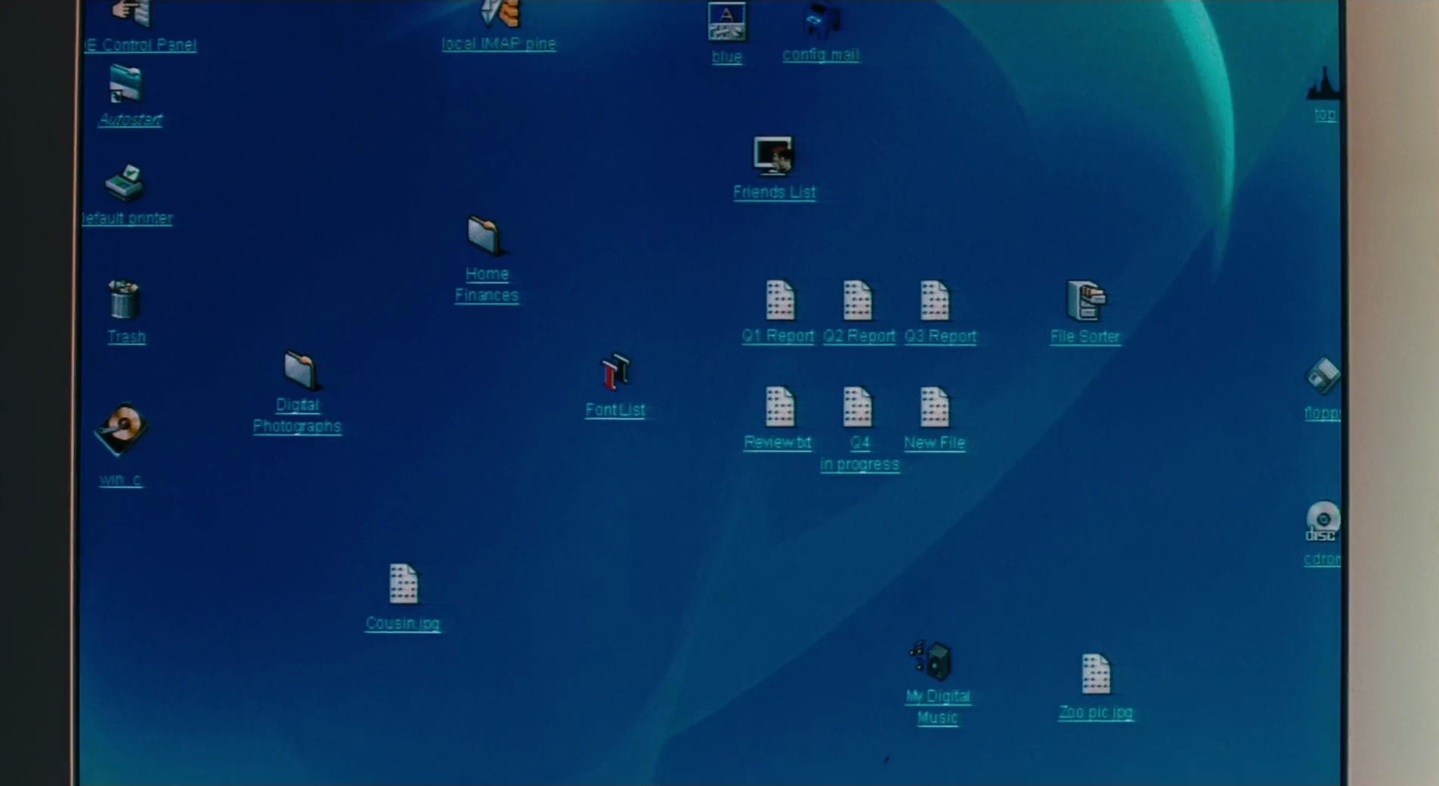
Task: Click the "Friends List" label text
Action: (775, 192)
